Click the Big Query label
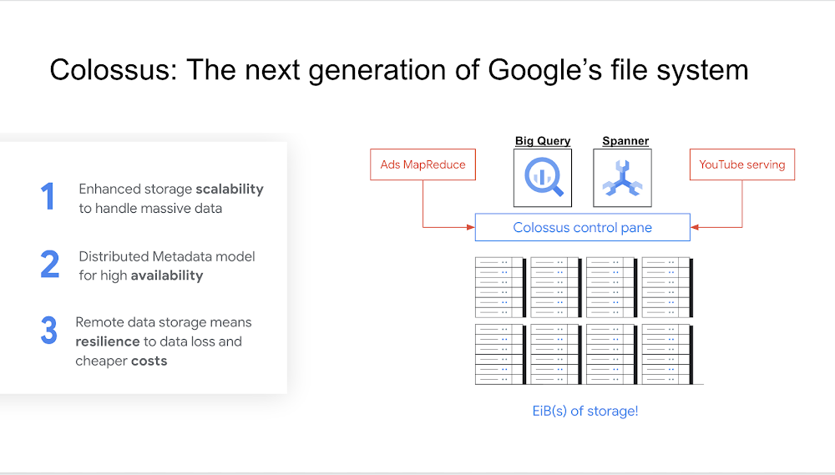Screen dimensions: 835x475 tap(543, 141)
